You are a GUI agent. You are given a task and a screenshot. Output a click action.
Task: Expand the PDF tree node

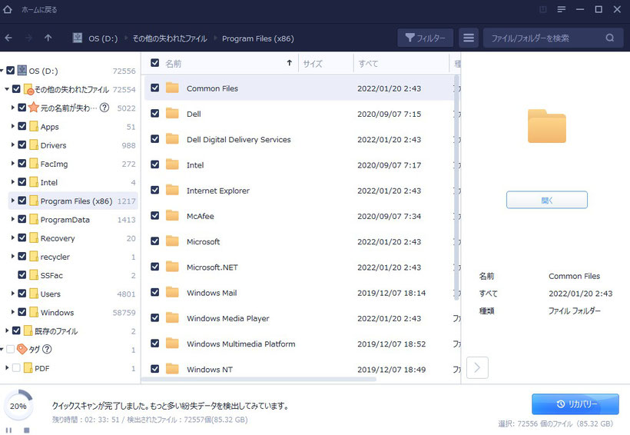pos(7,367)
